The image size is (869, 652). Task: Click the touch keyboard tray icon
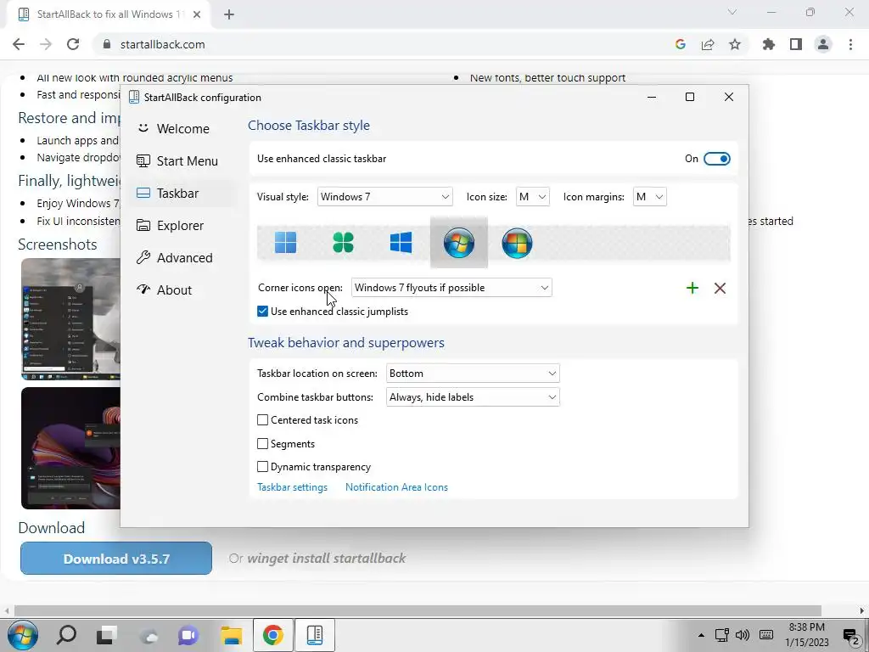click(x=766, y=635)
